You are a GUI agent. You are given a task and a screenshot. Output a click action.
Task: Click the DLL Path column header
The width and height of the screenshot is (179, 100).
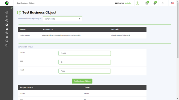pos(115,29)
